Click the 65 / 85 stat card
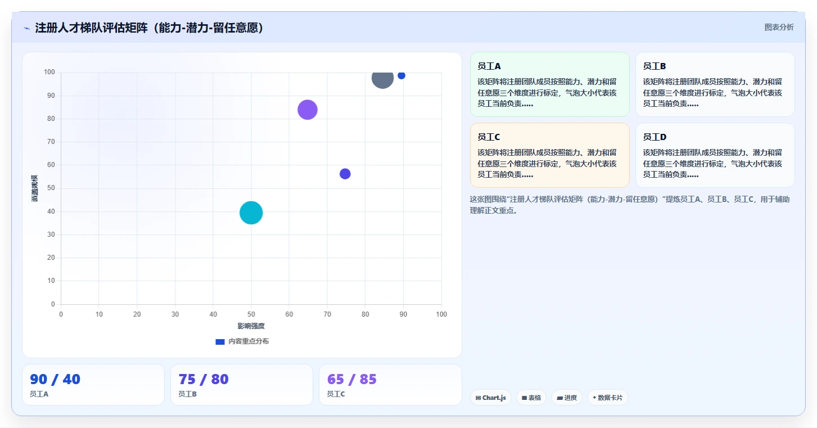 [x=390, y=385]
